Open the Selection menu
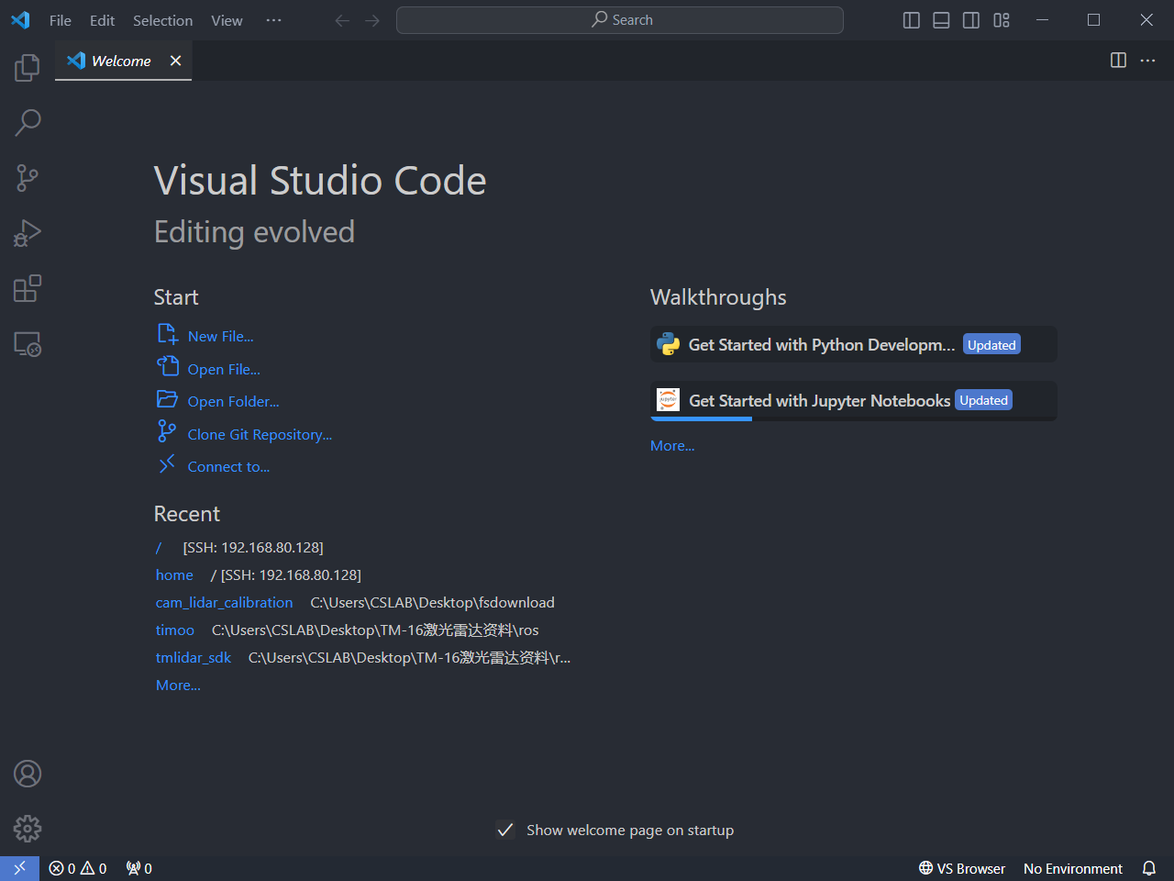 click(162, 20)
